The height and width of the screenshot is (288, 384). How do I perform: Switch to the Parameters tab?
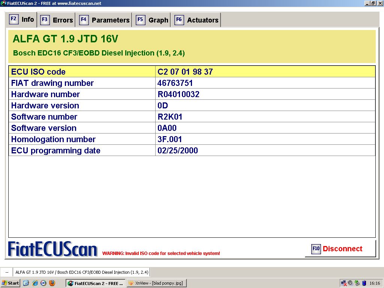(x=104, y=20)
